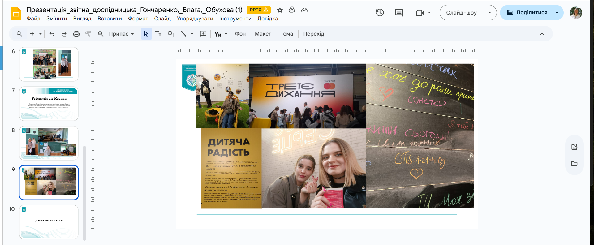Image resolution: width=594 pixels, height=245 pixels.
Task: Open the Вставити menu
Action: 110,19
